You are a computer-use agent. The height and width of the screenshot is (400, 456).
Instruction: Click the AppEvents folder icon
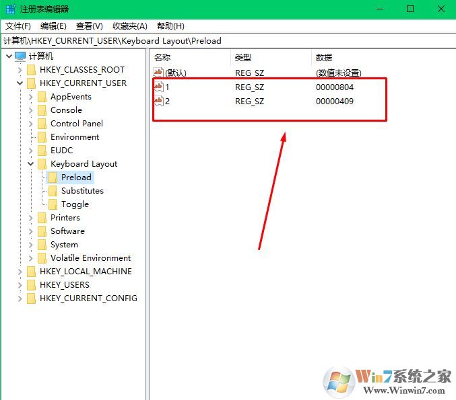point(42,97)
